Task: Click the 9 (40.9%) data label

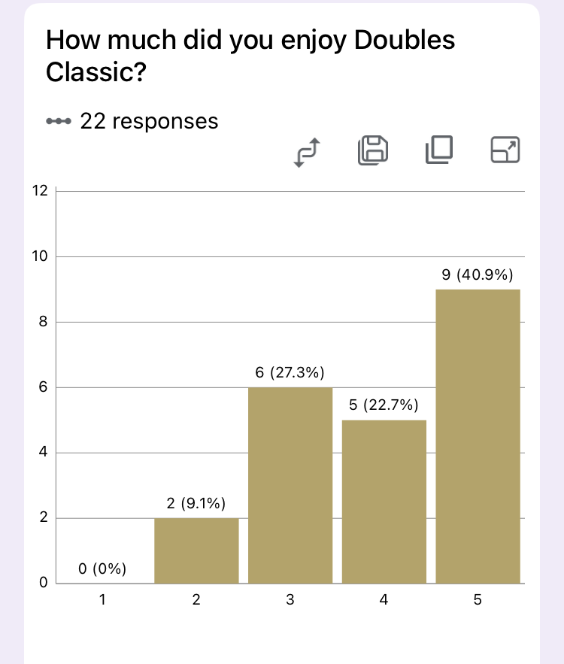Action: (478, 274)
